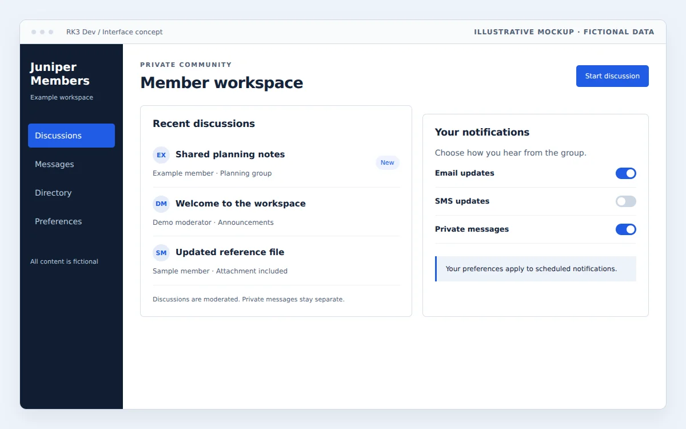Open Discussions in the sidebar
Viewport: 686px width, 429px height.
[x=71, y=136]
